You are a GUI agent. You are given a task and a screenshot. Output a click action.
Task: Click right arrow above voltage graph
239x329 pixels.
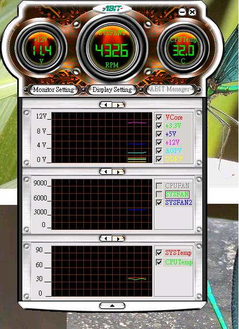(x=118, y=105)
